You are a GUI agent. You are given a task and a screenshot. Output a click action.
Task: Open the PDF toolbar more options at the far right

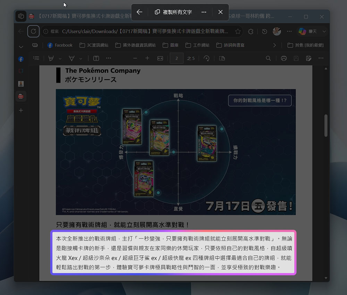321,58
